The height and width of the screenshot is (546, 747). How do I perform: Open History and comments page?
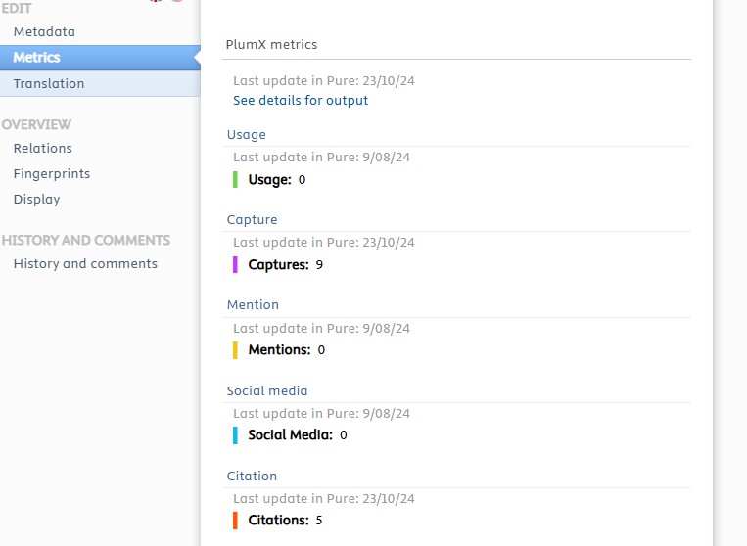pos(85,264)
